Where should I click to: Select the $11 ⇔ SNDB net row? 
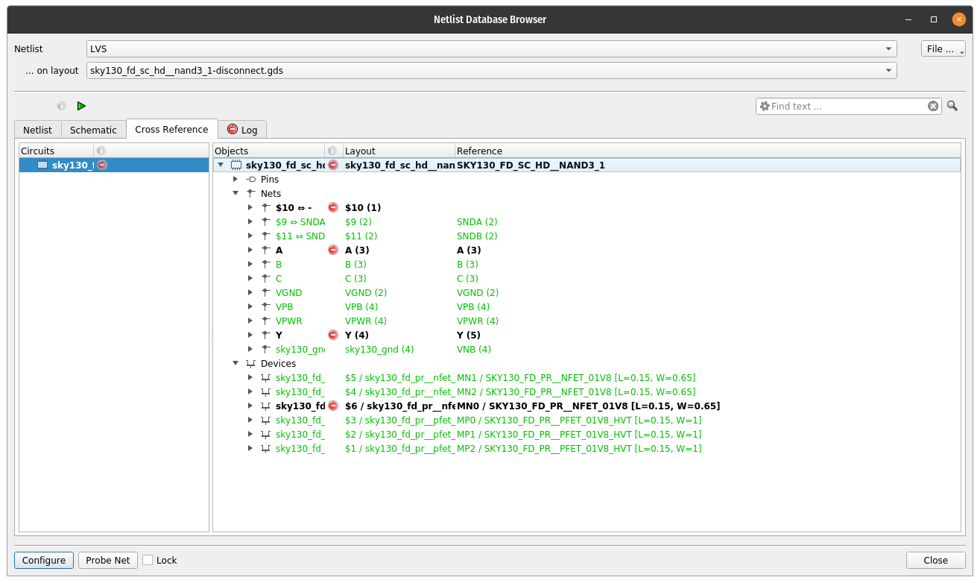tap(587, 236)
